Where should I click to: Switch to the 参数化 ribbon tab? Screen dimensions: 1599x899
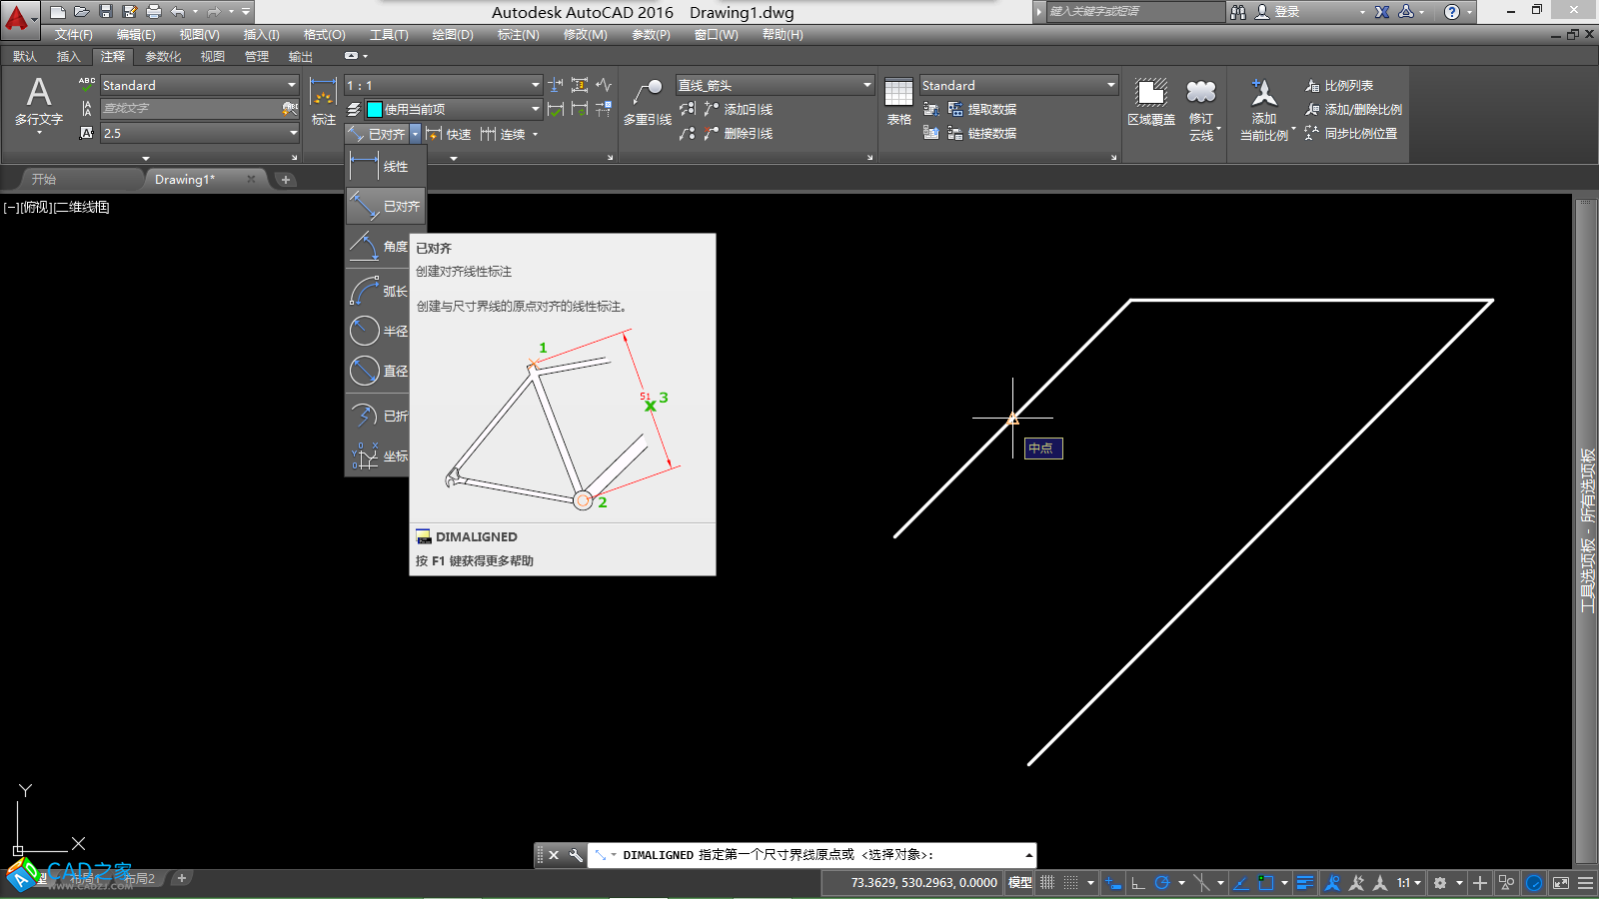[x=163, y=57]
